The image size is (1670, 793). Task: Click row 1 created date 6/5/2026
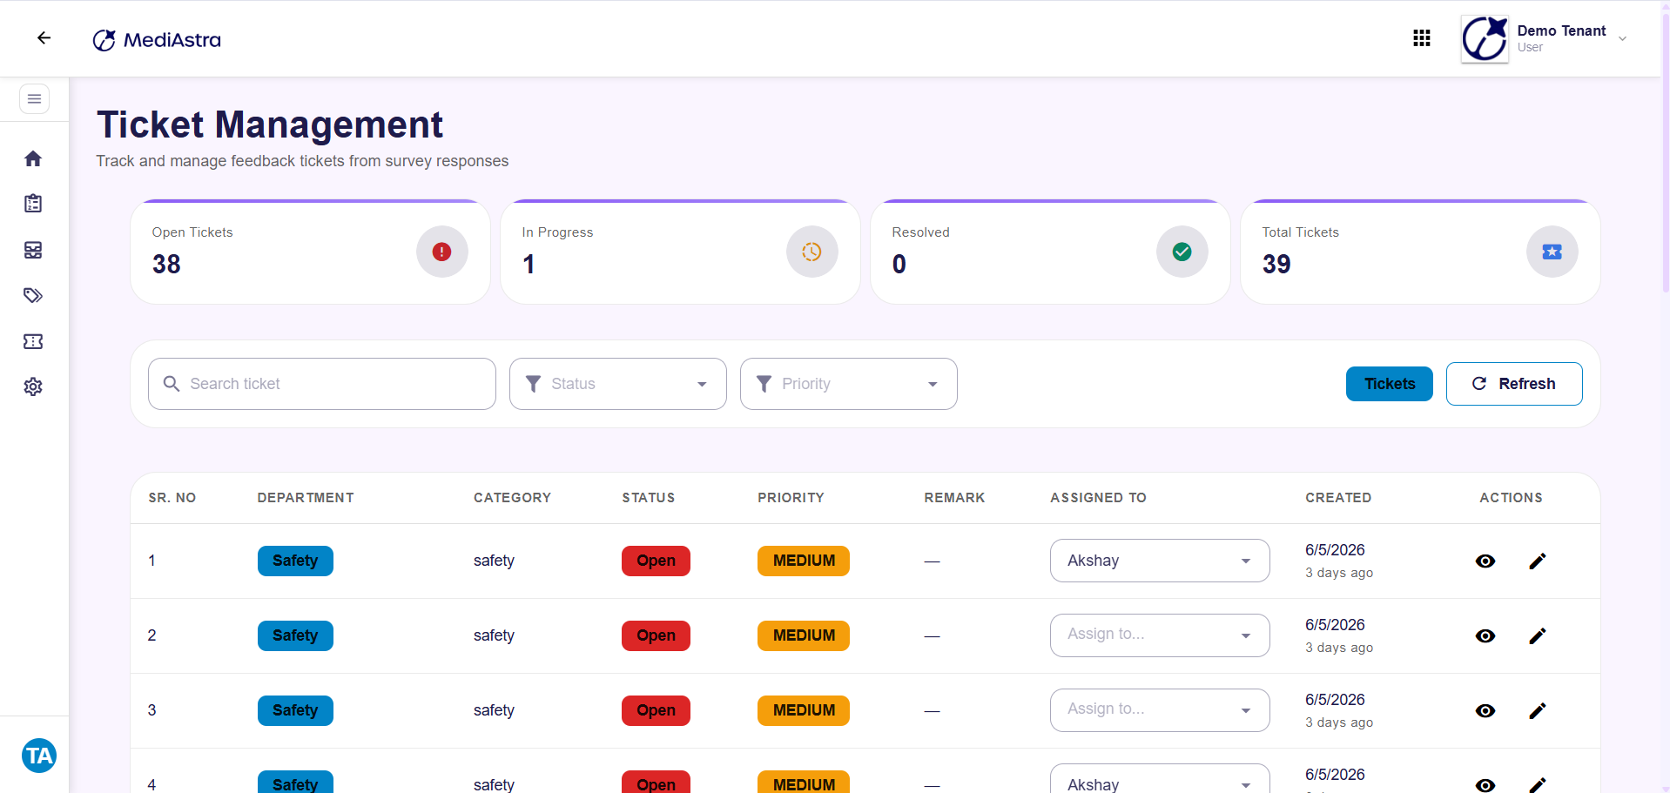(1335, 550)
